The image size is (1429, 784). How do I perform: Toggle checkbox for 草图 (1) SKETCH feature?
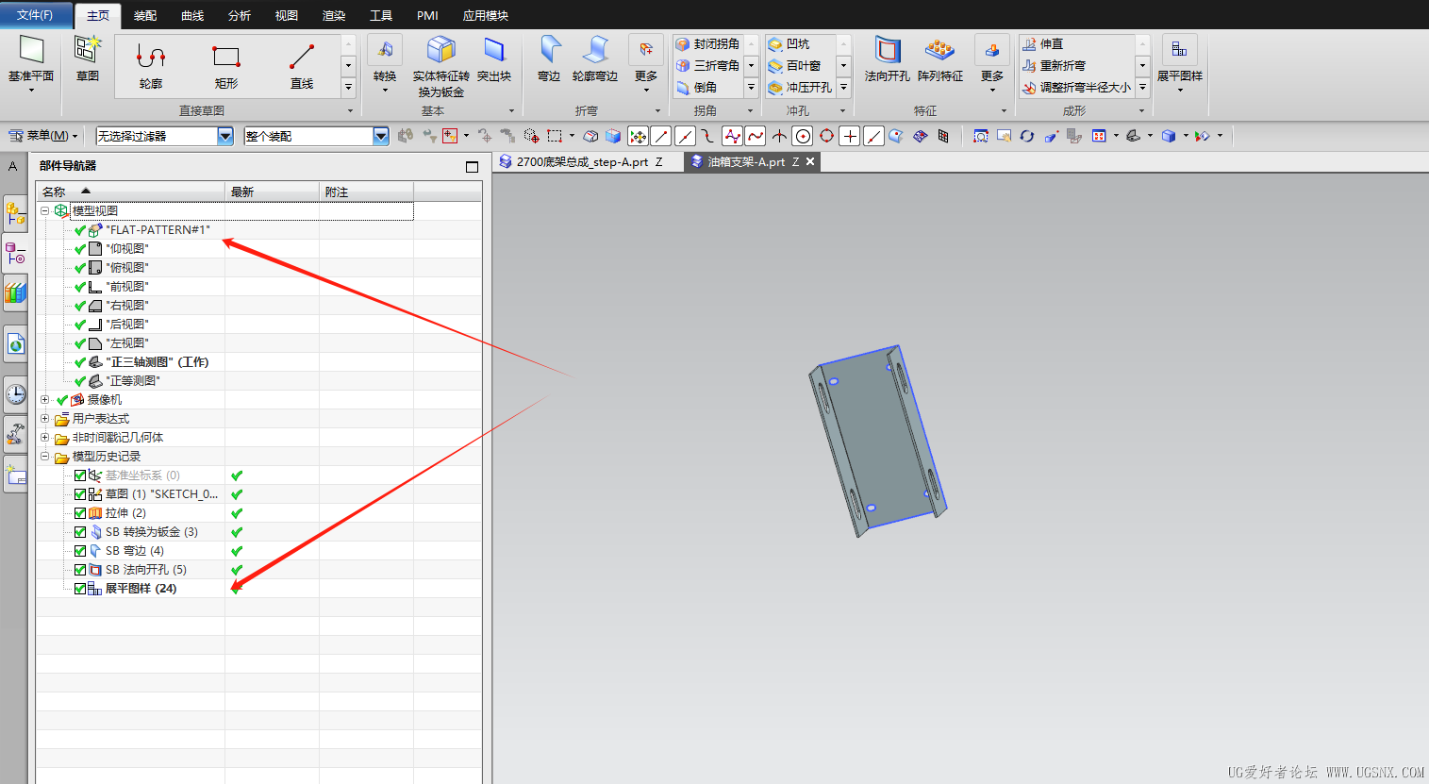pos(80,494)
